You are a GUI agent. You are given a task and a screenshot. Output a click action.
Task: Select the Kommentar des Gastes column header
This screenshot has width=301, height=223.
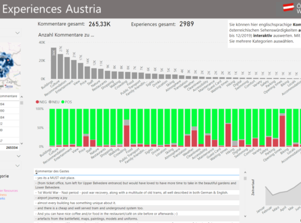pyautogui.click(x=52, y=171)
